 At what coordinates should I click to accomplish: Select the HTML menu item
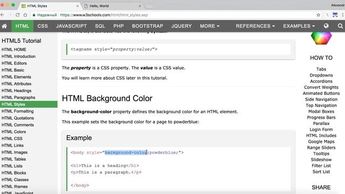tap(22, 26)
